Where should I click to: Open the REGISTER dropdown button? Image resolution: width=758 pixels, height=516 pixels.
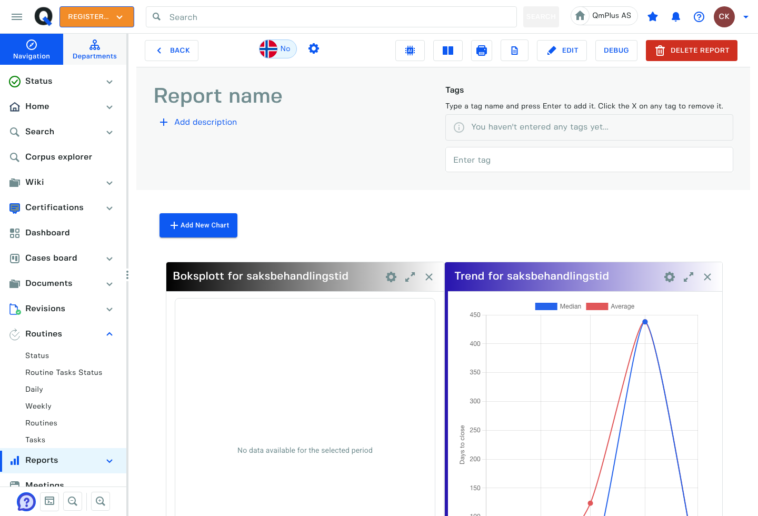pos(97,17)
